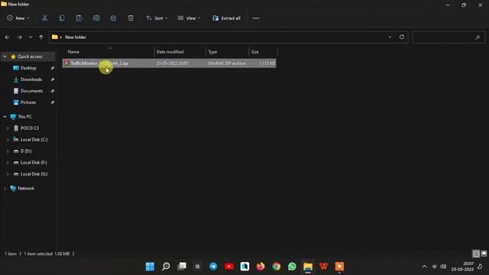
Task: Switch to details view icon in status bar
Action: 476,254
